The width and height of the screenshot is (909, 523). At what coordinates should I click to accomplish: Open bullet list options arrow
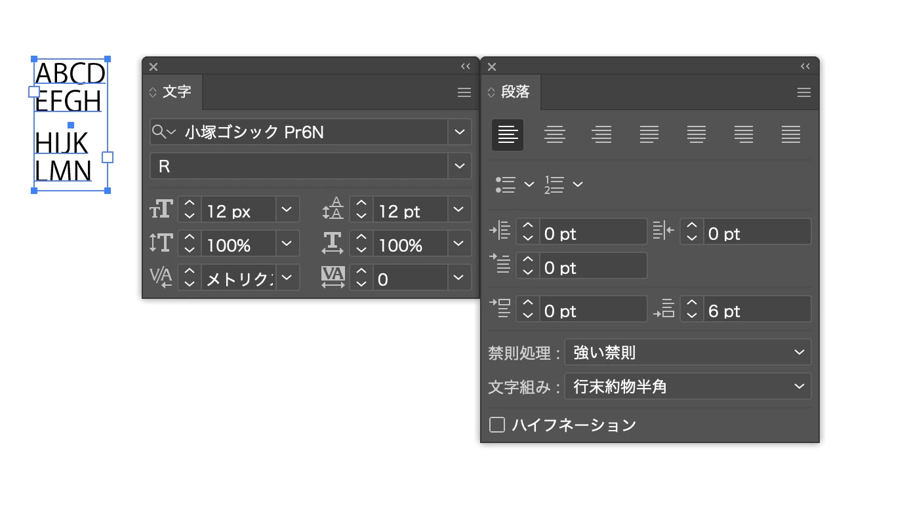pyautogui.click(x=529, y=184)
